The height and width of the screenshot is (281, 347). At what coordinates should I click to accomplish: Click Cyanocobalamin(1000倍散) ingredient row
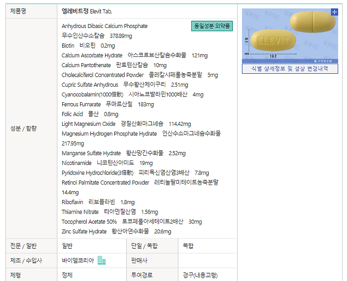[133, 94]
